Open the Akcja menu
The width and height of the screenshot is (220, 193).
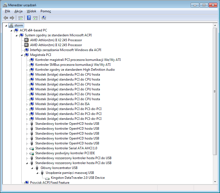click(x=18, y=11)
